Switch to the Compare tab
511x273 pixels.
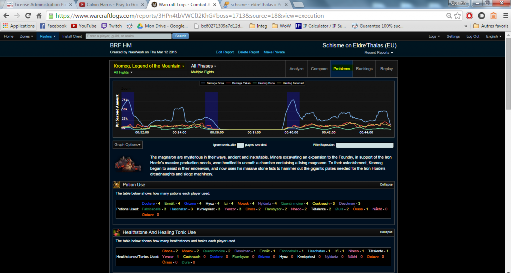pos(319,69)
